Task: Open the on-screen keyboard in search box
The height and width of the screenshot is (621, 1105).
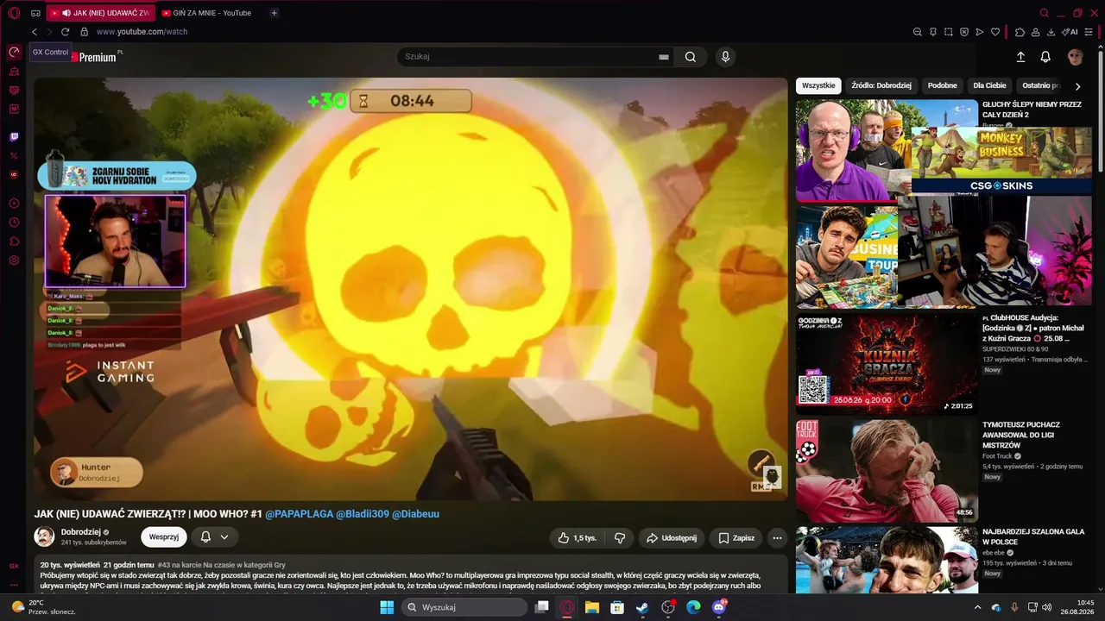Action: (664, 57)
